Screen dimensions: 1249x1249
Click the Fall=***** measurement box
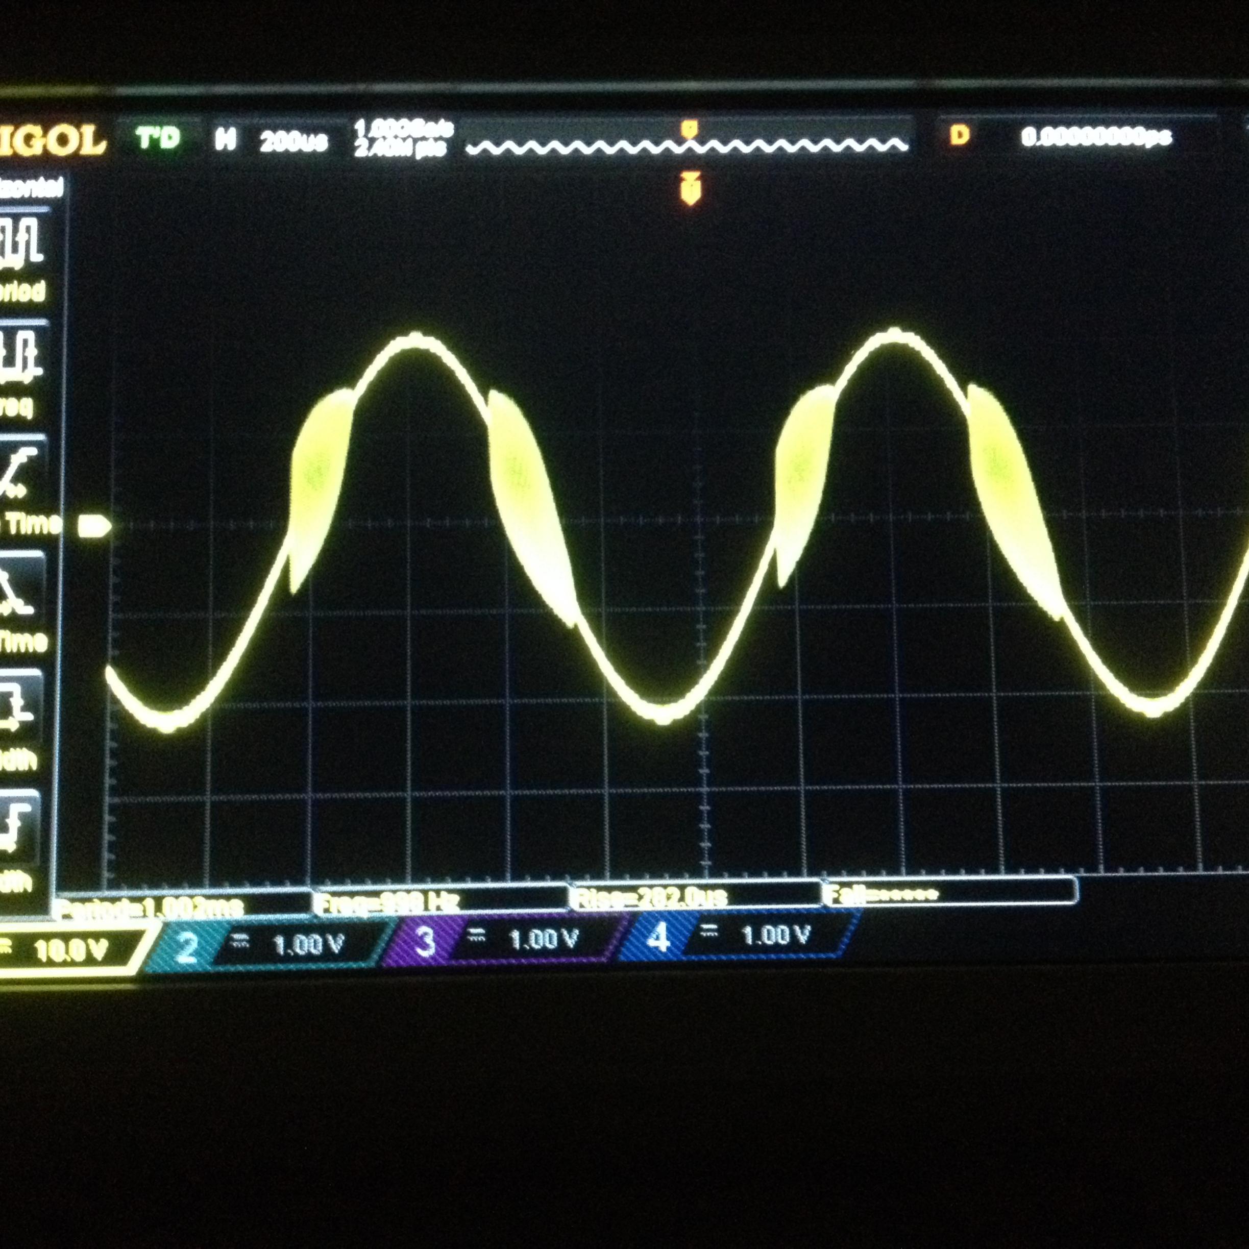tap(950, 893)
